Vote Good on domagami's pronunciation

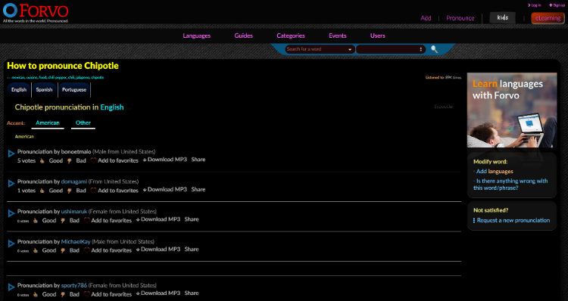[x=51, y=191]
